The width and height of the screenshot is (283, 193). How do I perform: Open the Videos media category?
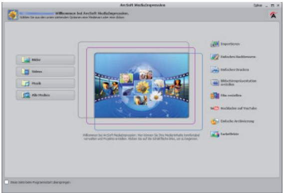click(x=45, y=72)
